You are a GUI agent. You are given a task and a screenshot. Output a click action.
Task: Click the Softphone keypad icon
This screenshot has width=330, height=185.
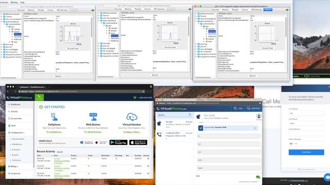pyautogui.click(x=54, y=117)
